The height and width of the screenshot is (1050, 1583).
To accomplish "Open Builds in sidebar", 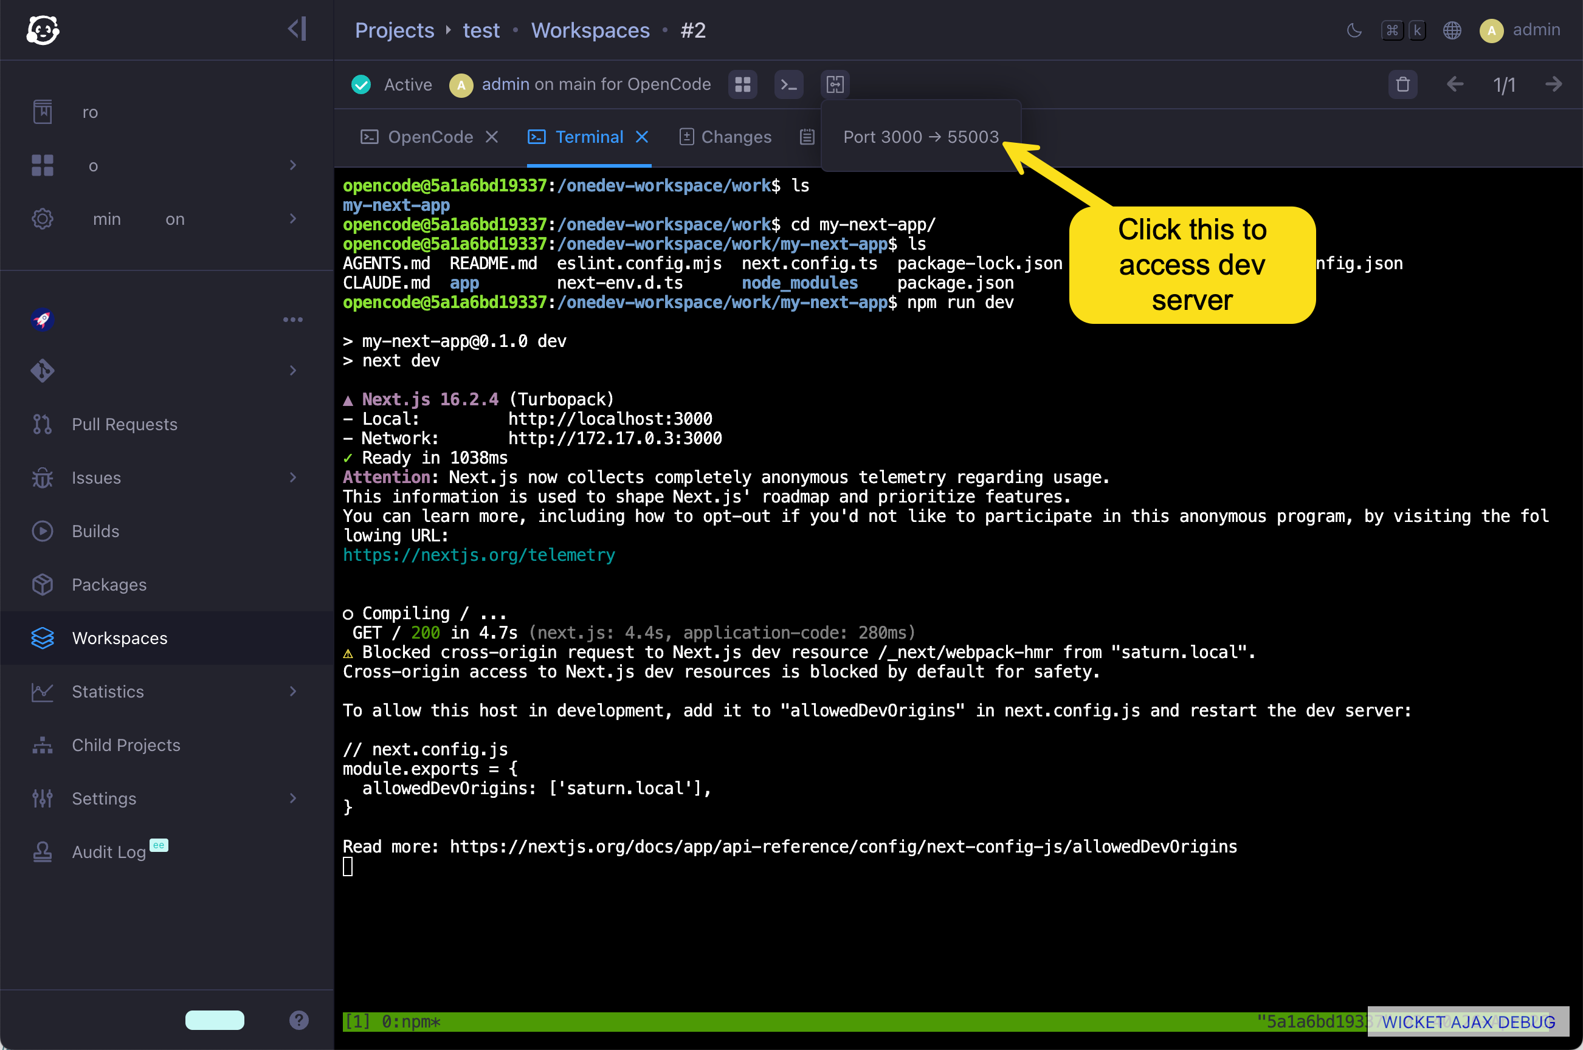I will click(x=96, y=531).
